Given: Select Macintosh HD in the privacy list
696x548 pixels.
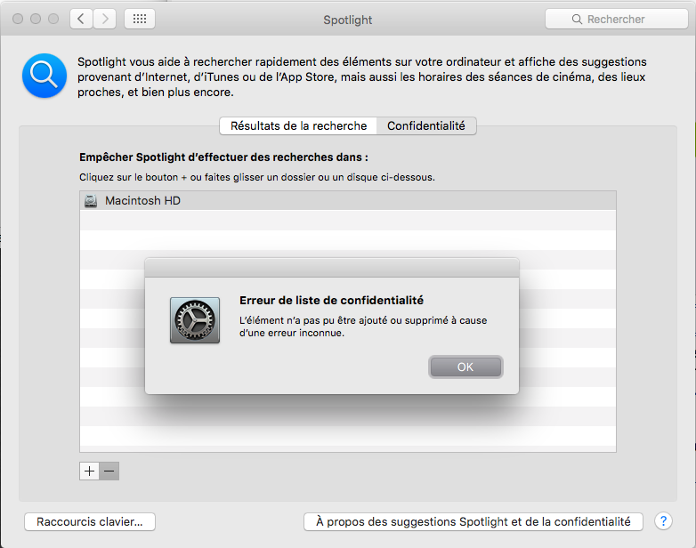Looking at the screenshot, I should pos(348,200).
